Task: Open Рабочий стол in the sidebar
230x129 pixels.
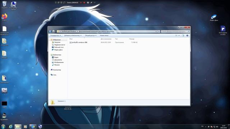Action: click(x=58, y=47)
